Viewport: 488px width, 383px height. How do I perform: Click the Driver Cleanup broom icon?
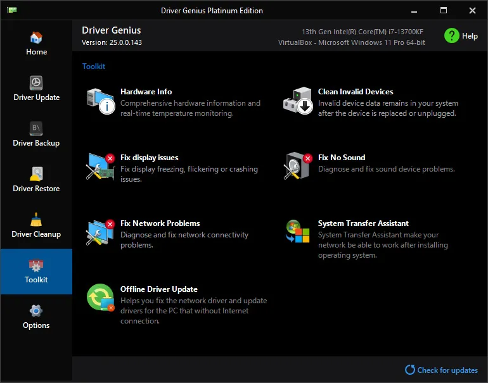[x=36, y=220]
